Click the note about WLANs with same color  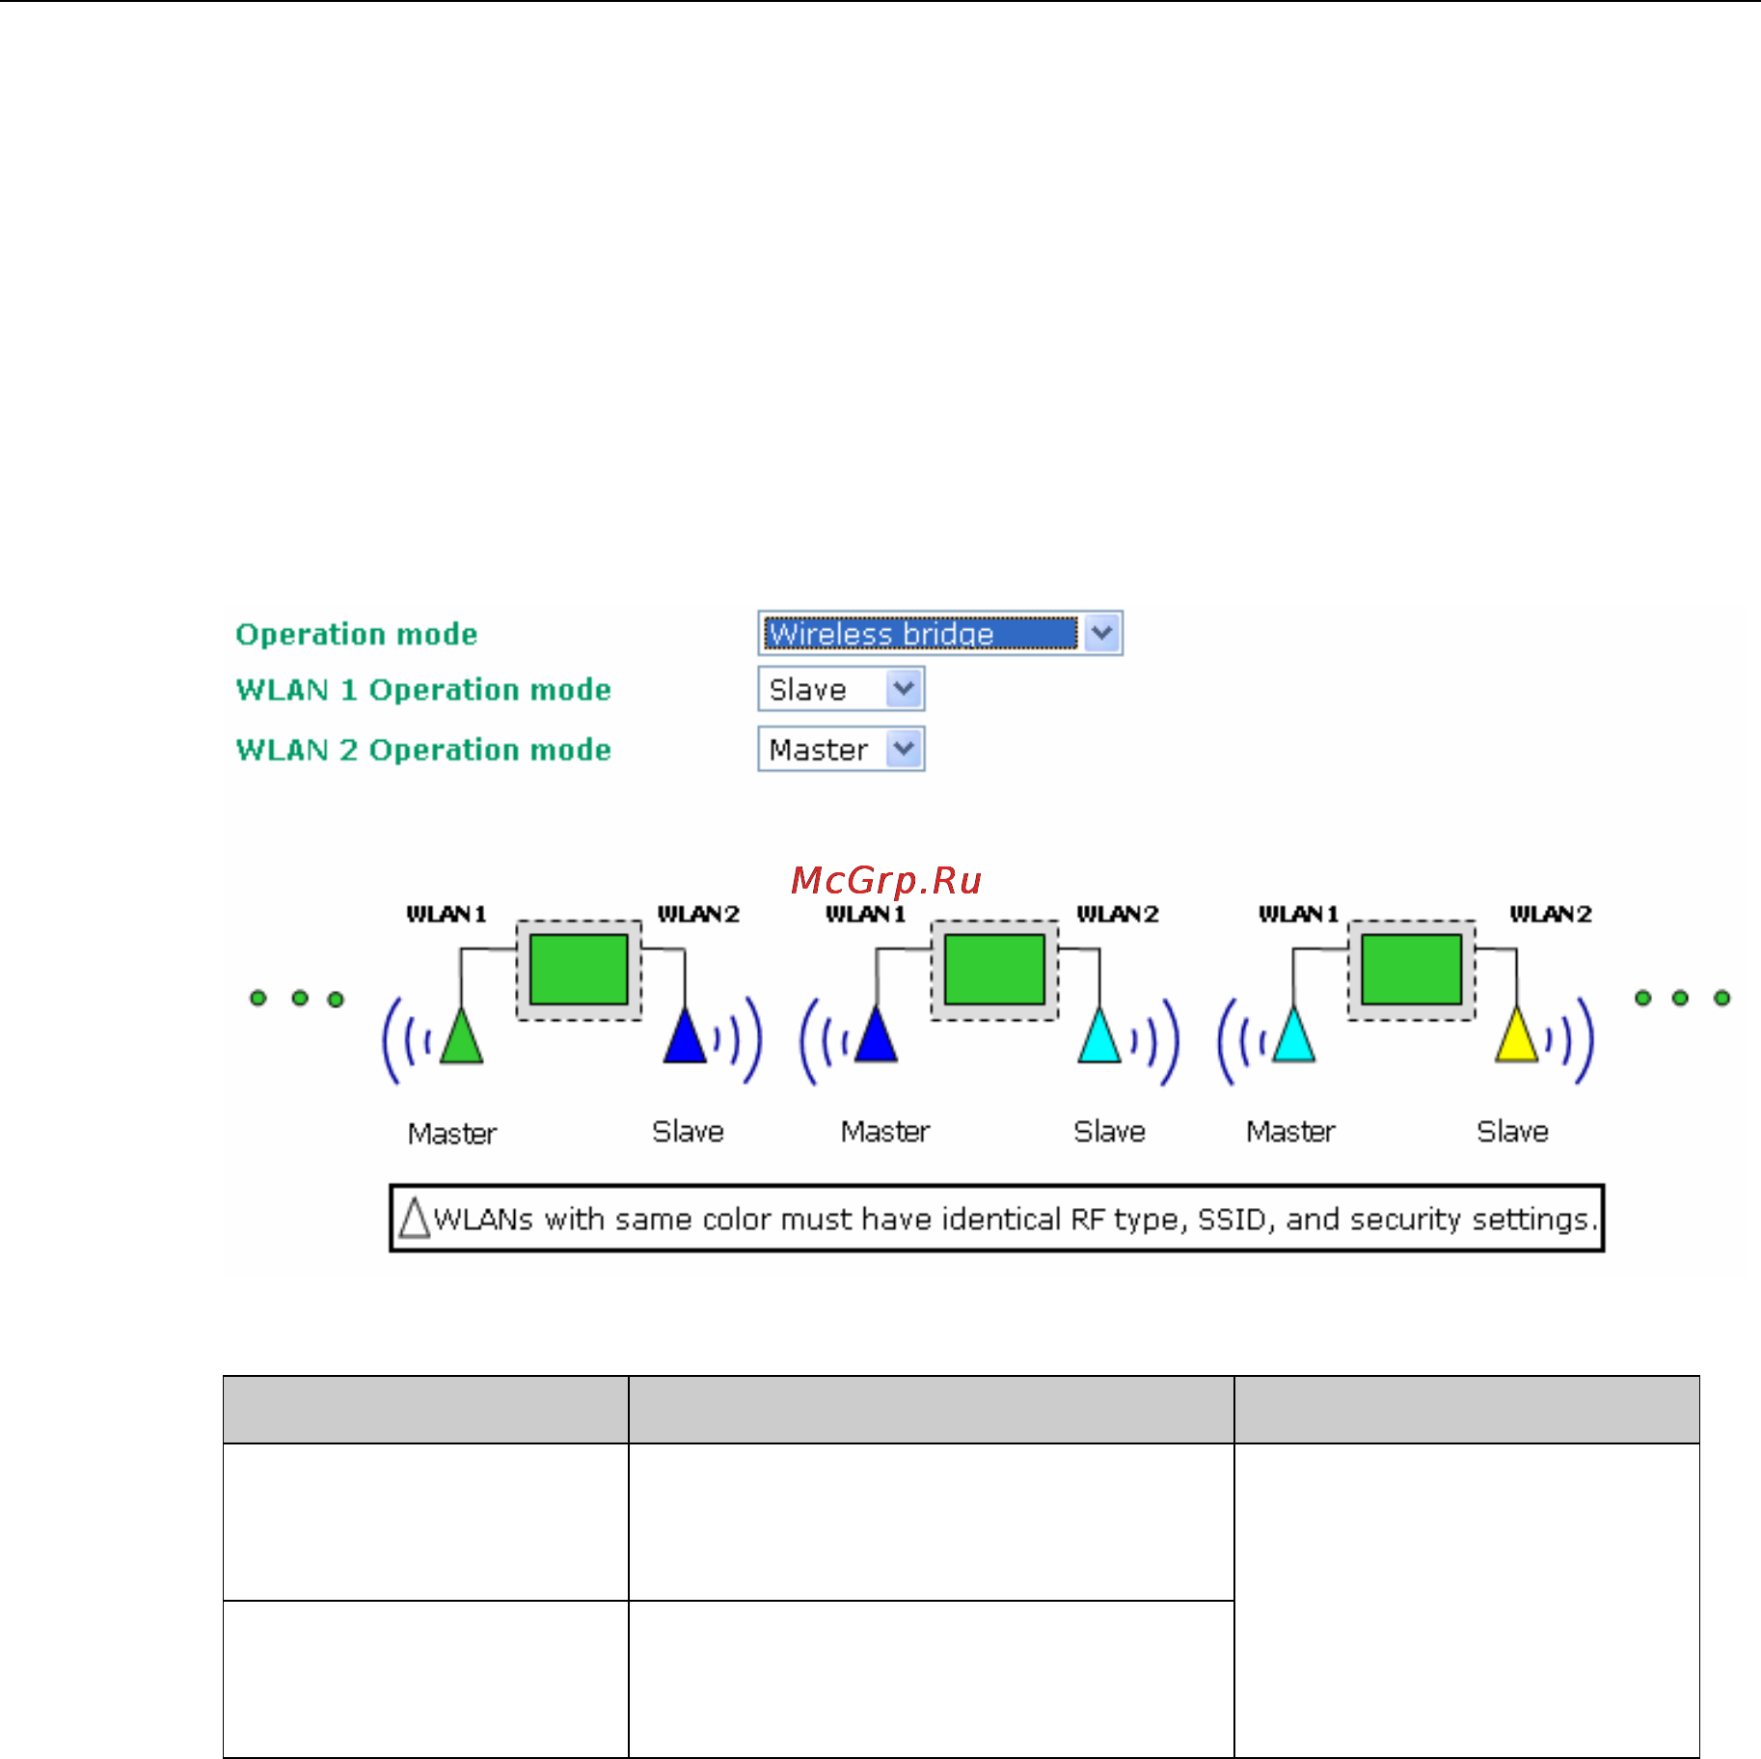(997, 1219)
